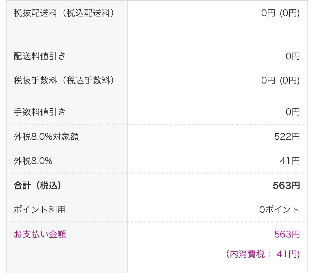Click the pink お支払い金額 label
The image size is (314, 273).
[40, 234]
